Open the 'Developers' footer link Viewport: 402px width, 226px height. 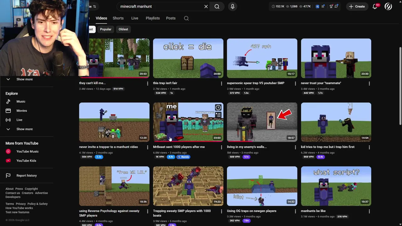tap(13, 197)
